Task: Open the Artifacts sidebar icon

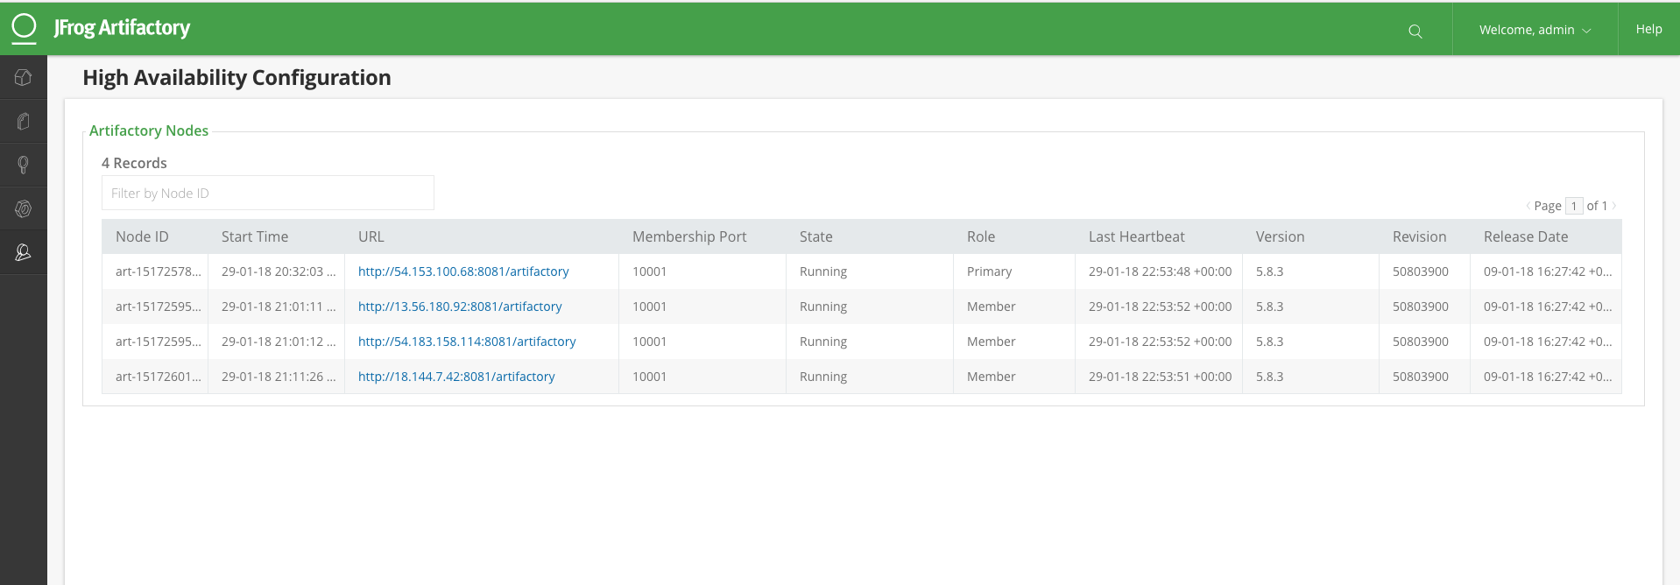Action: coord(24,122)
